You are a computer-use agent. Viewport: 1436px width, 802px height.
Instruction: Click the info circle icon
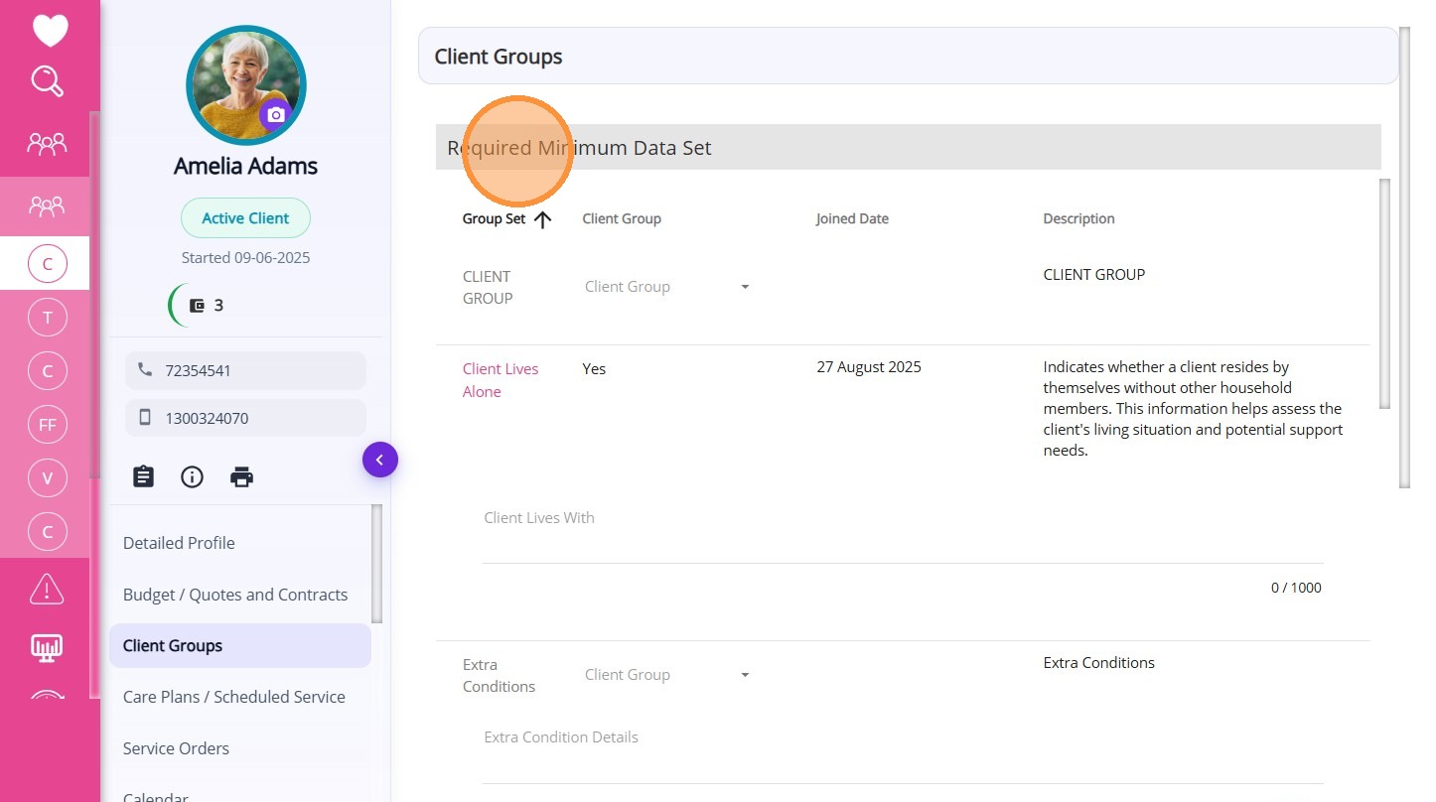(x=192, y=476)
